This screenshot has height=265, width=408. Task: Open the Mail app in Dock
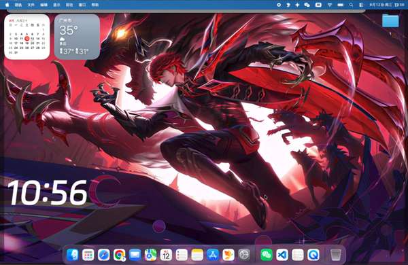[x=135, y=255]
